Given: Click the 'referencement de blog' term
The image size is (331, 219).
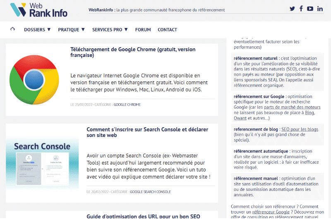Looking at the screenshot, I should [x=256, y=129].
